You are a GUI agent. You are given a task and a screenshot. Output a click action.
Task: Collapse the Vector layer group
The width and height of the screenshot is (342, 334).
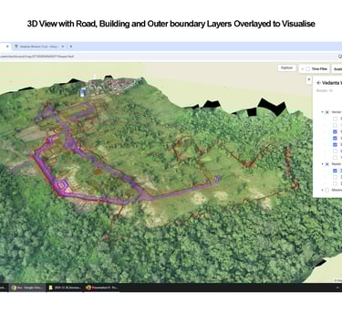(322, 112)
